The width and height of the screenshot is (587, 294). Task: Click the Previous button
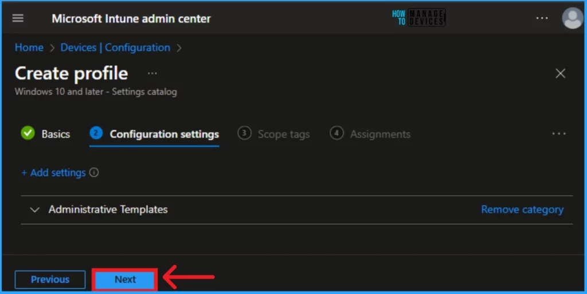click(50, 280)
